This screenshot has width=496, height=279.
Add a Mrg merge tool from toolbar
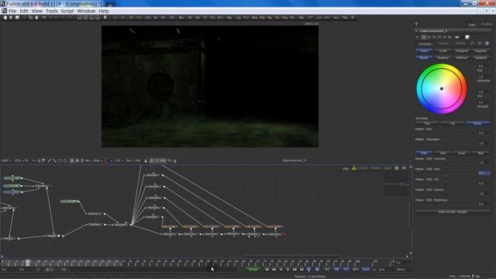(229, 17)
